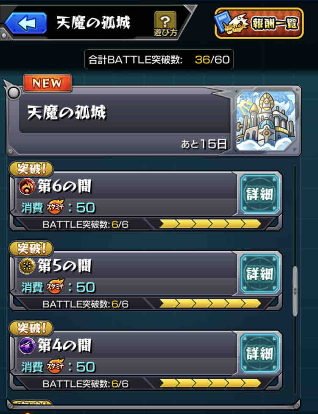This screenshot has height=414, width=318.
Task: Click the stamina icon on 第5の間
Action: [x=56, y=287]
